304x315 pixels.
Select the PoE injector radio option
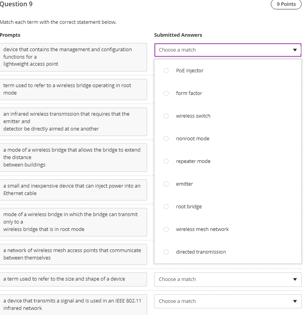(x=166, y=71)
